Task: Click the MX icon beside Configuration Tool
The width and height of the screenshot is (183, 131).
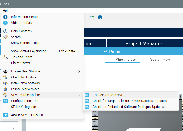Action: pyautogui.click(x=5, y=101)
